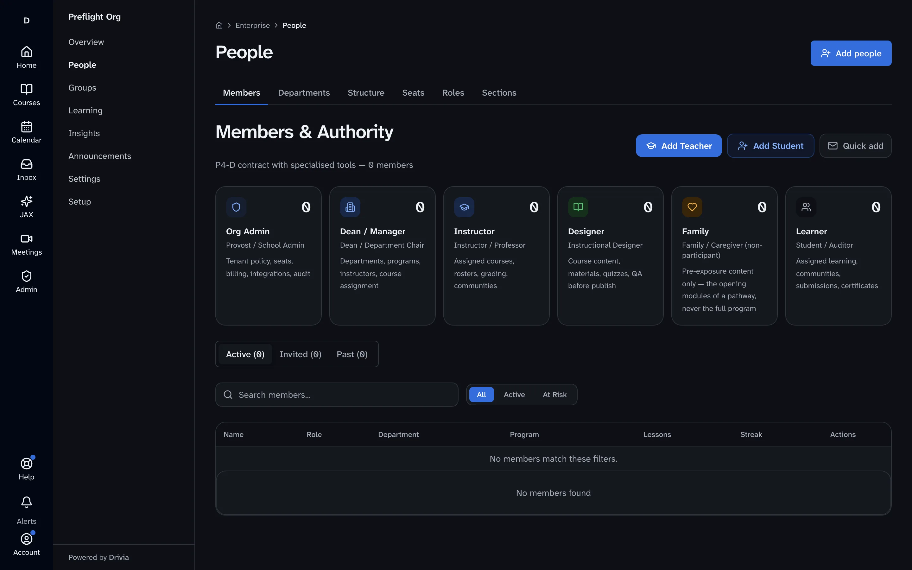Click the Family heart icon

point(692,207)
